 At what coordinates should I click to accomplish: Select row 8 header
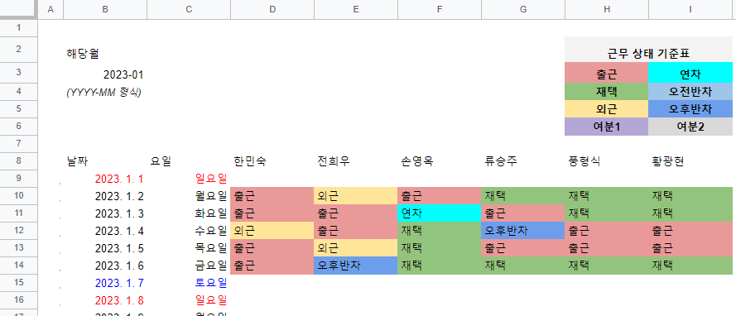tap(18, 161)
